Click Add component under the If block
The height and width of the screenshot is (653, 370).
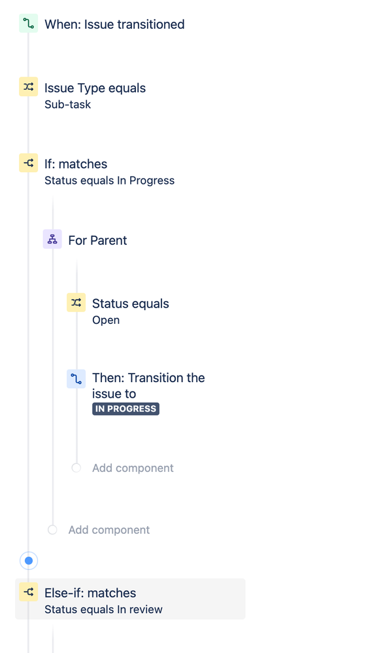(109, 530)
